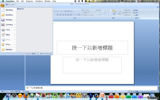This screenshot has width=160, height=100.
Task: Select the oval shape
Action: (x=109, y=10)
